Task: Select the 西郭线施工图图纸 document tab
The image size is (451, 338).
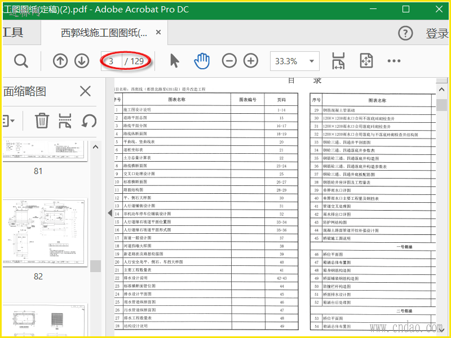Action: pyautogui.click(x=104, y=33)
